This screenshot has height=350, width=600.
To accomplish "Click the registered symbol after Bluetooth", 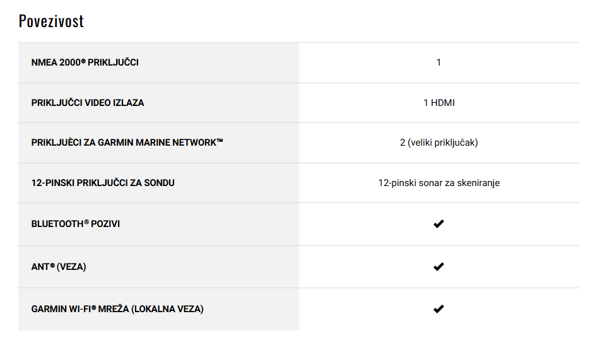I will point(86,222).
